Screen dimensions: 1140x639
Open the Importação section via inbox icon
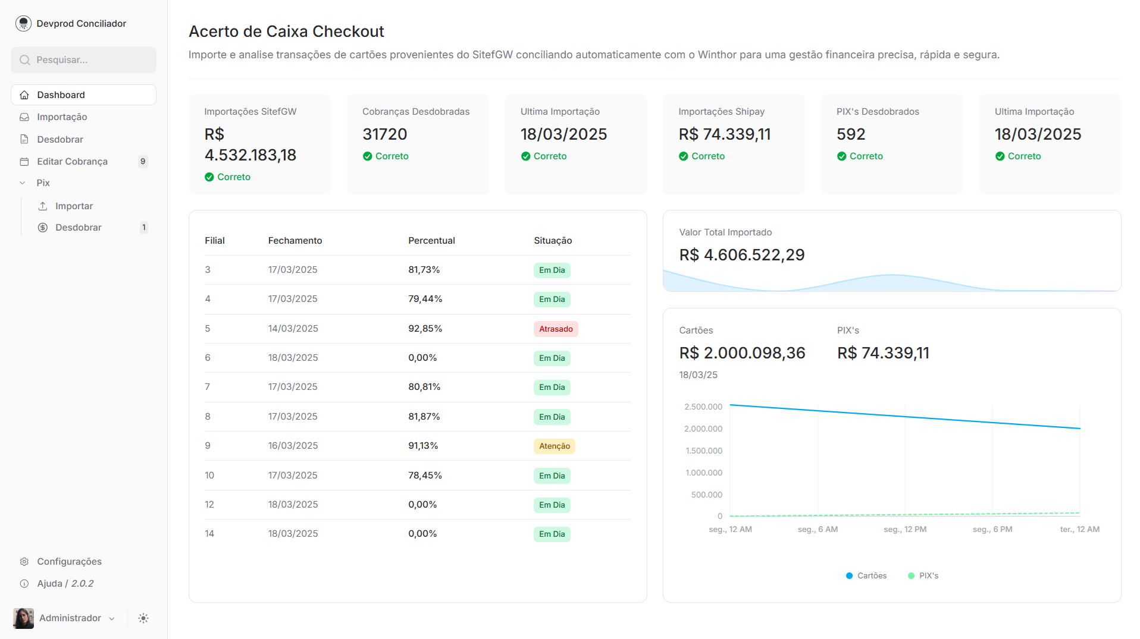pyautogui.click(x=24, y=117)
